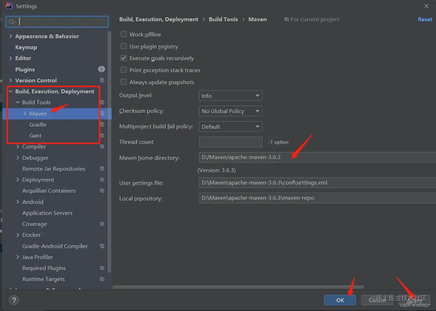
Task: Collapse Build, Execution, Deployment section
Action: 11,91
